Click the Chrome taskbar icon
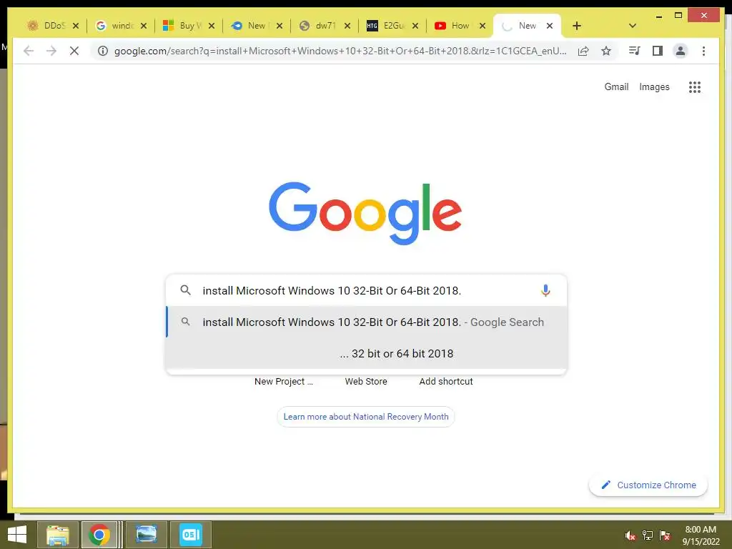This screenshot has height=549, width=732. (99, 535)
